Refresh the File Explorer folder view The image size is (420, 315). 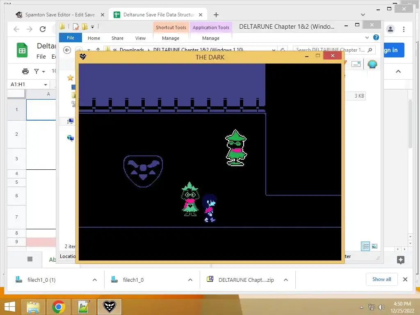282,50
